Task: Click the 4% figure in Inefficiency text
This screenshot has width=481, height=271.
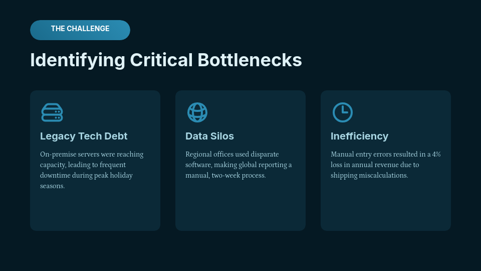Action: click(436, 154)
